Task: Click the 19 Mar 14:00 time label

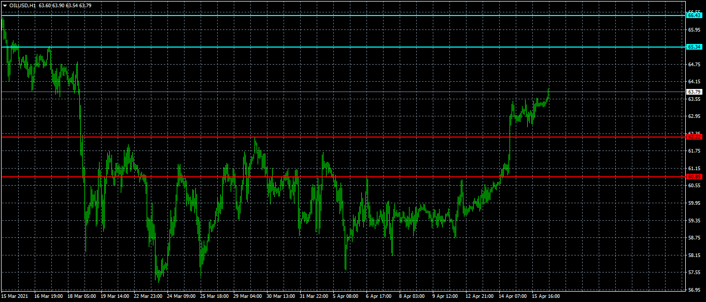Action: click(115, 296)
